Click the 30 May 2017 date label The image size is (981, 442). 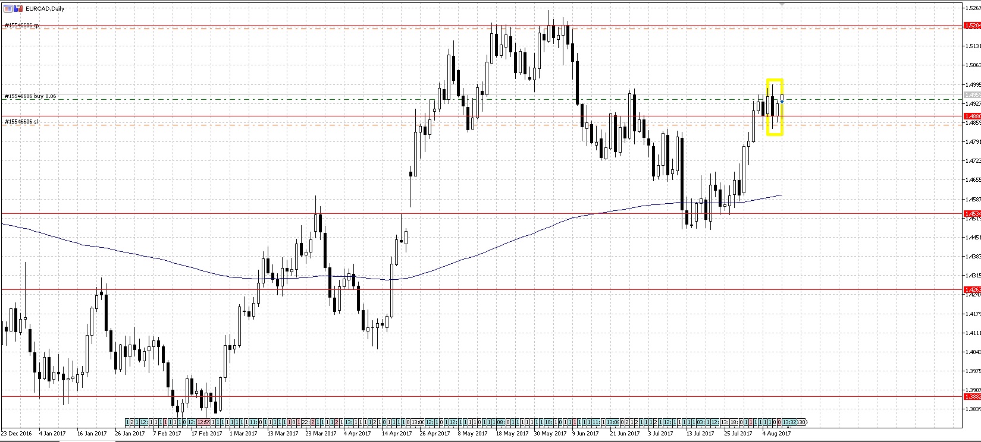[551, 433]
